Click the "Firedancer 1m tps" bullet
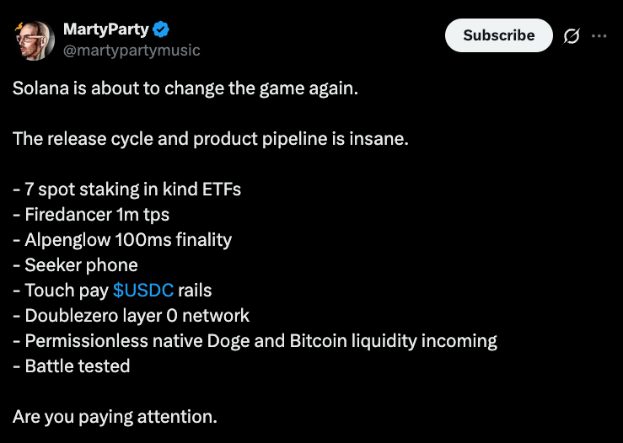The width and height of the screenshot is (623, 443). (x=91, y=215)
